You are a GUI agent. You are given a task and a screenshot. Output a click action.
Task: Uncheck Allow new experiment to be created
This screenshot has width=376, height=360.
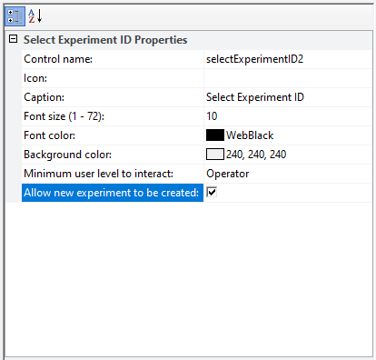(212, 193)
